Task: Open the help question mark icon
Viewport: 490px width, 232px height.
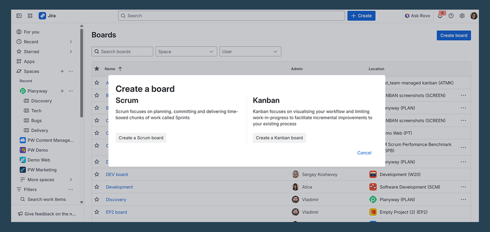Action: click(x=451, y=16)
